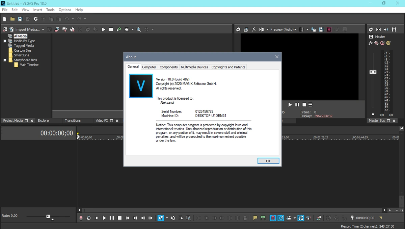The width and height of the screenshot is (405, 229).
Task: Expand the Media By Type tree node
Action: coord(5,41)
